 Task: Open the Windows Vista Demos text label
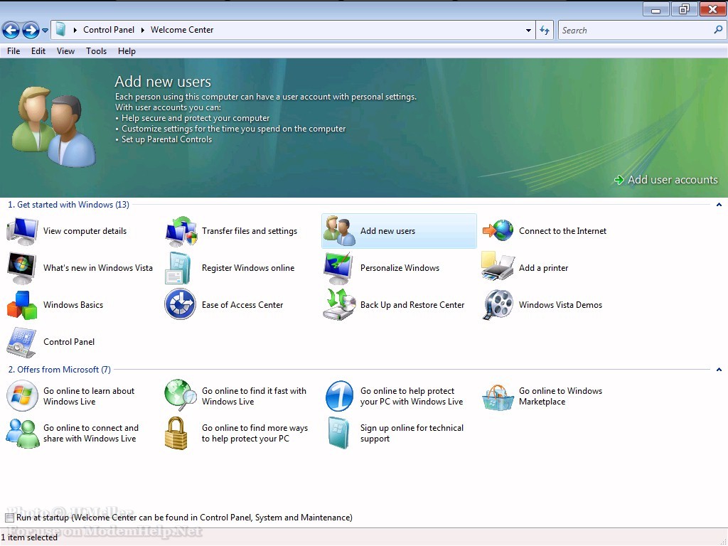tap(560, 305)
